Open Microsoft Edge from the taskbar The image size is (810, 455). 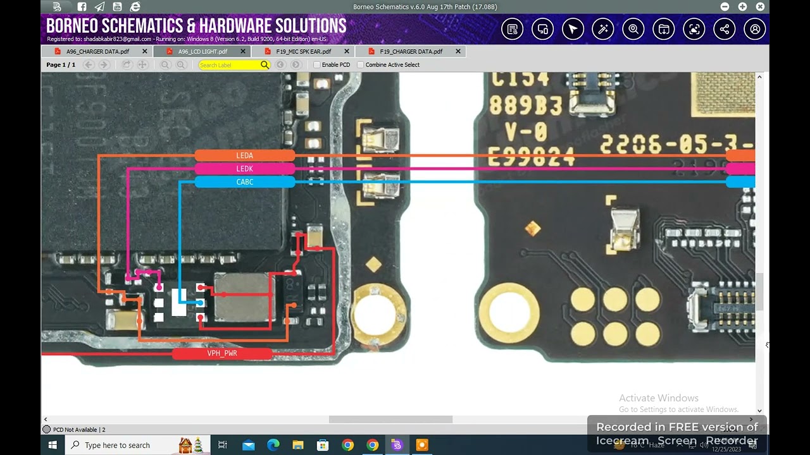(273, 445)
